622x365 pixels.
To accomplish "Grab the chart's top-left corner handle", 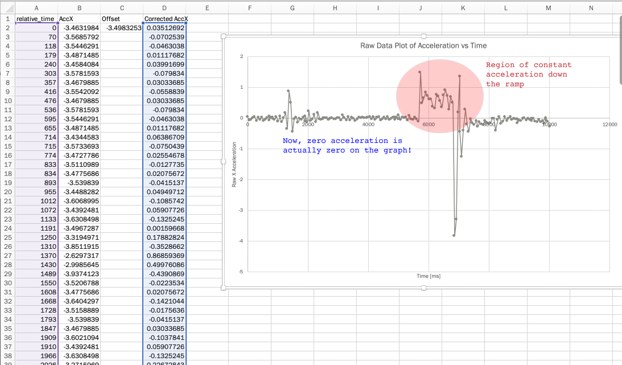I will coord(223,36).
